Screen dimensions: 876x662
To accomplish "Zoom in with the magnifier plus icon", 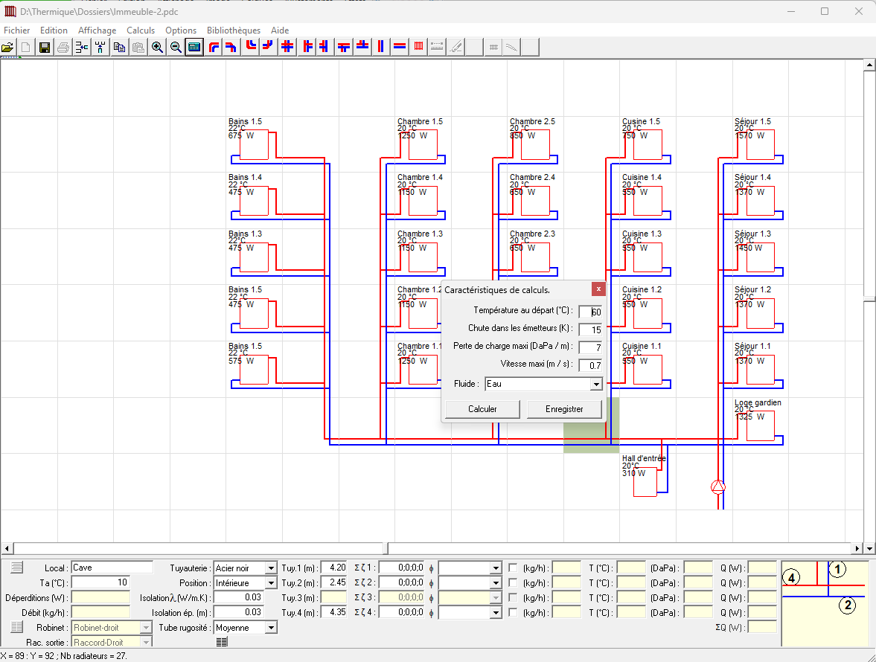I will click(157, 48).
